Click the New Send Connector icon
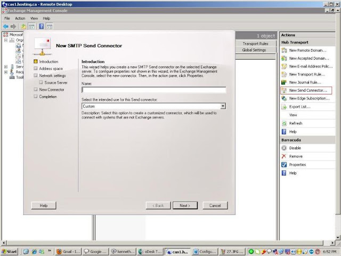The height and width of the screenshot is (256, 341). [284, 90]
